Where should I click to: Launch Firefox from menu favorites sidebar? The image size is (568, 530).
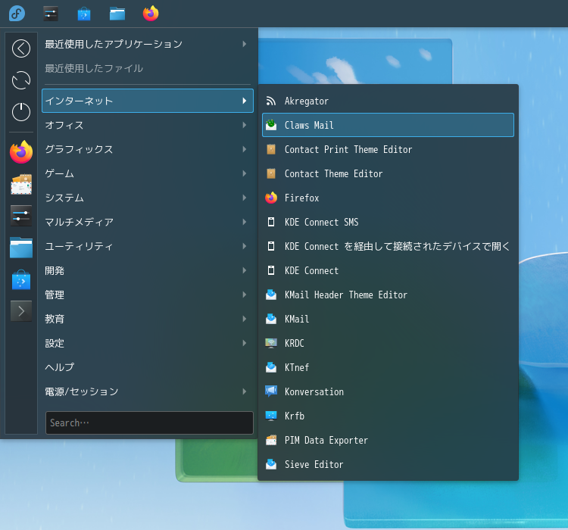pyautogui.click(x=21, y=152)
